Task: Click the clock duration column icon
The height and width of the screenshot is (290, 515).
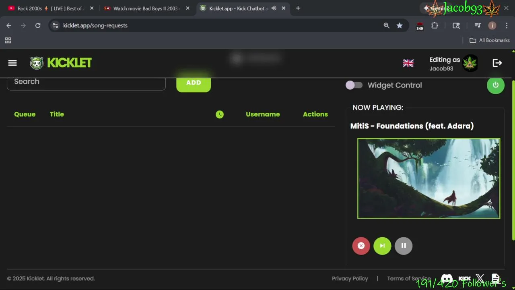Action: click(x=219, y=114)
